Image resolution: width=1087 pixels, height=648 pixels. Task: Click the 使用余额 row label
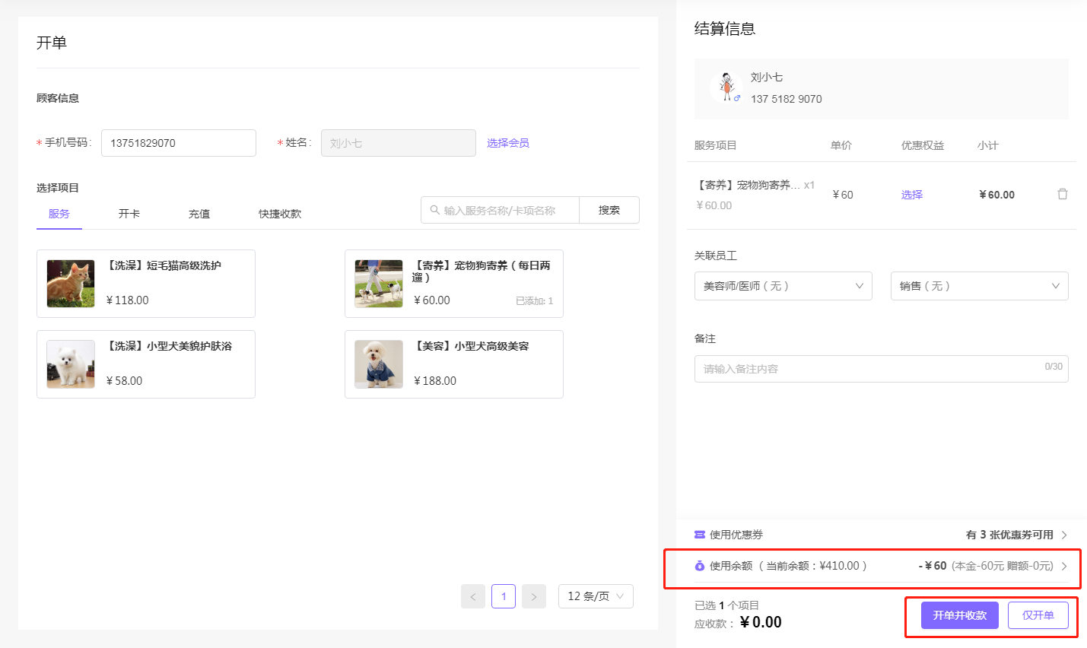click(731, 566)
